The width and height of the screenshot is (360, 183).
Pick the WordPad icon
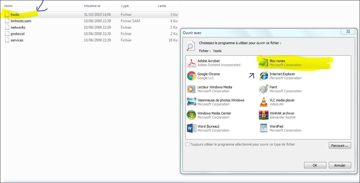point(263,128)
